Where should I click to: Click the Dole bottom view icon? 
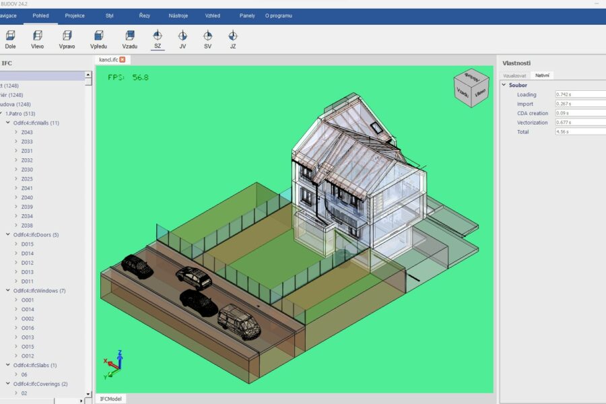coord(10,36)
